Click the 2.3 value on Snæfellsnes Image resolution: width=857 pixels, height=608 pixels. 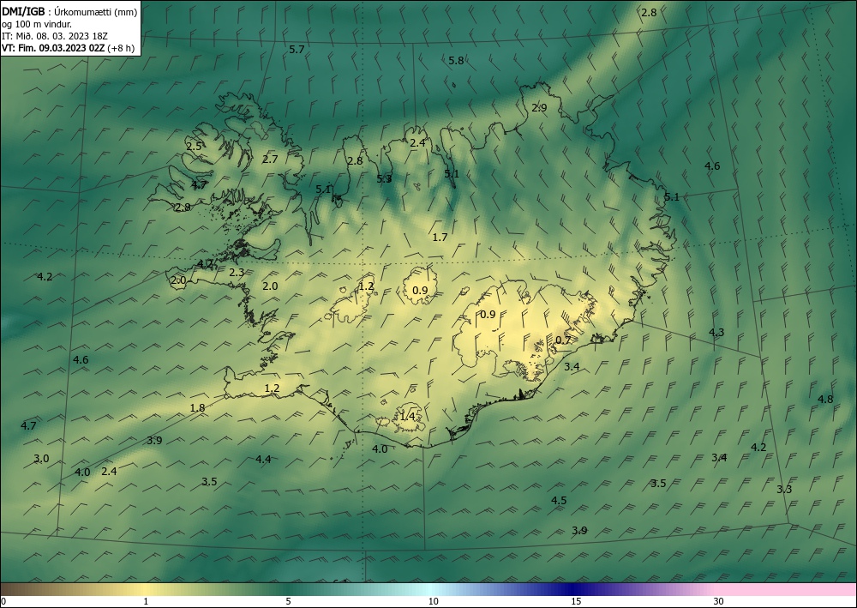[x=237, y=272]
